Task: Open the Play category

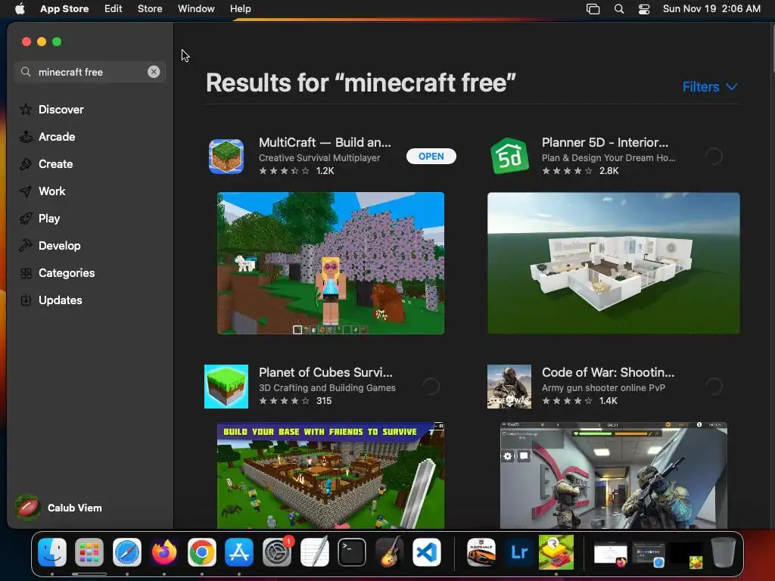Action: 39,219
